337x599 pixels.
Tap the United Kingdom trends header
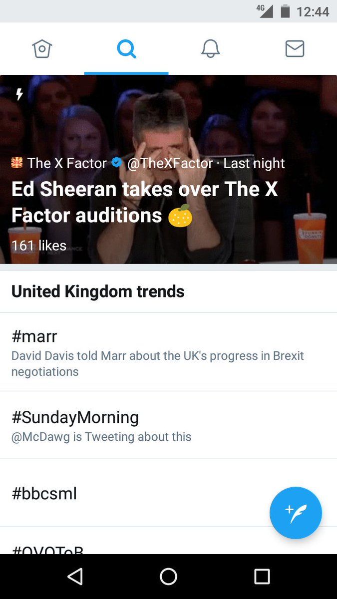[x=98, y=292]
